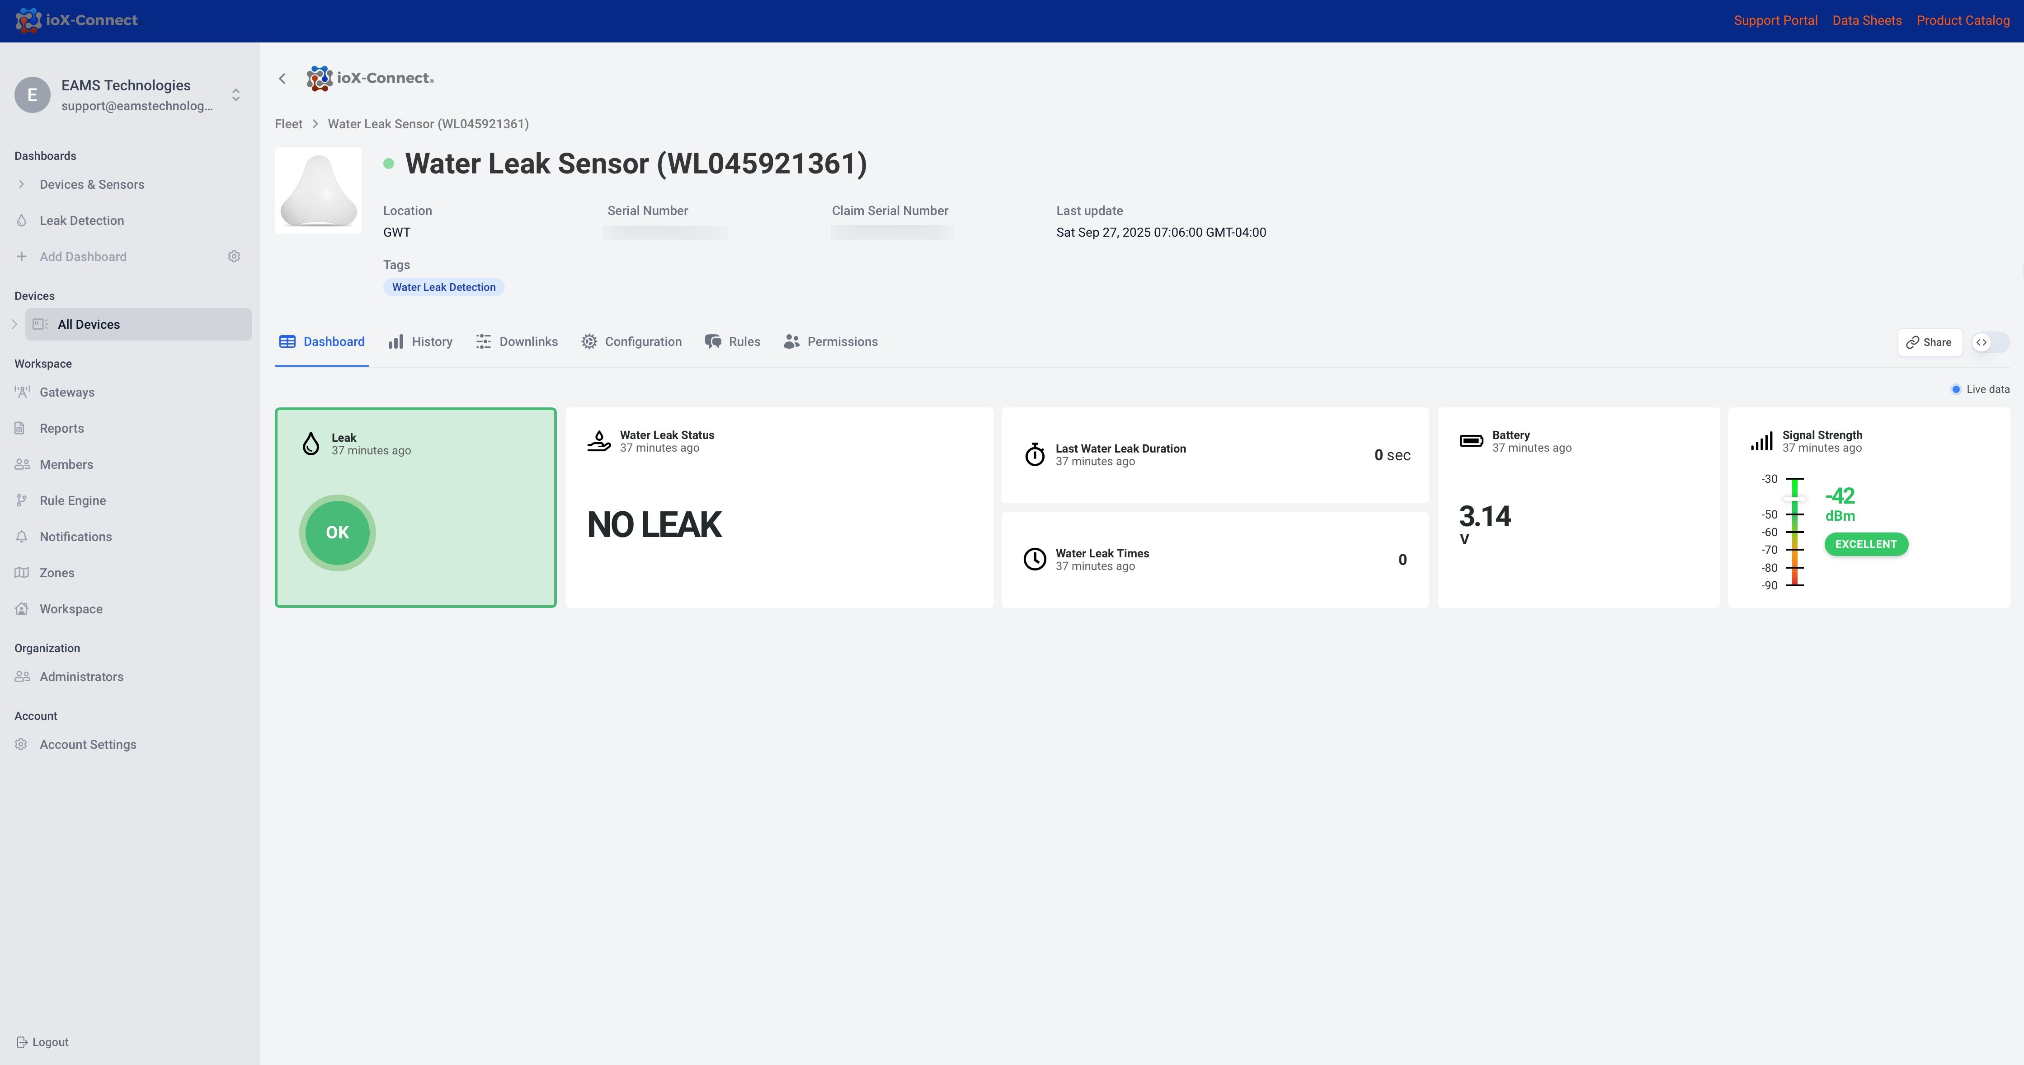Click the water leak sensor thumbnail image
The height and width of the screenshot is (1065, 2024).
click(x=318, y=191)
